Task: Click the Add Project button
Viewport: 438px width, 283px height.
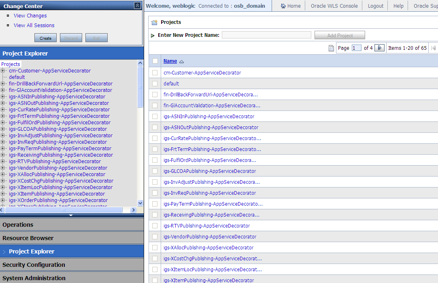Action: point(340,36)
